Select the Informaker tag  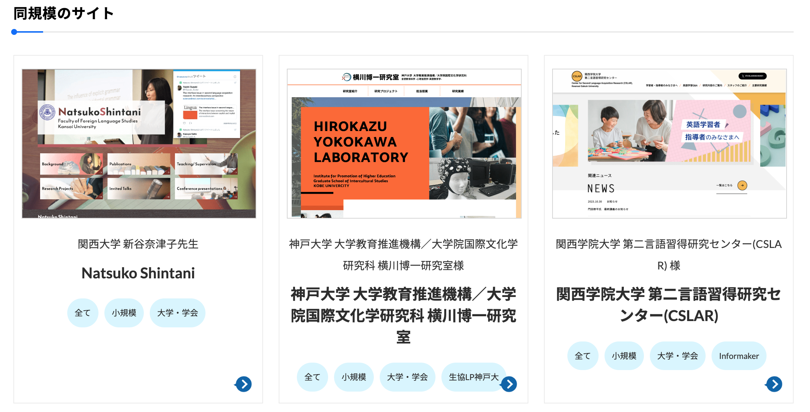pos(739,356)
